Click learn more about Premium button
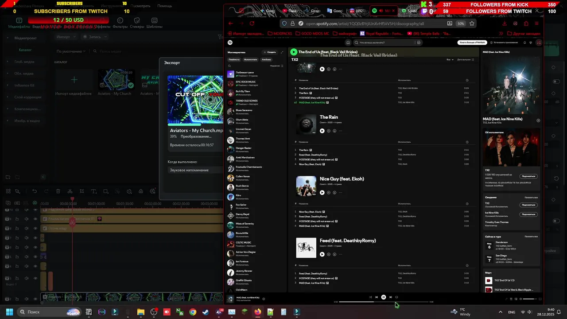 (472, 43)
